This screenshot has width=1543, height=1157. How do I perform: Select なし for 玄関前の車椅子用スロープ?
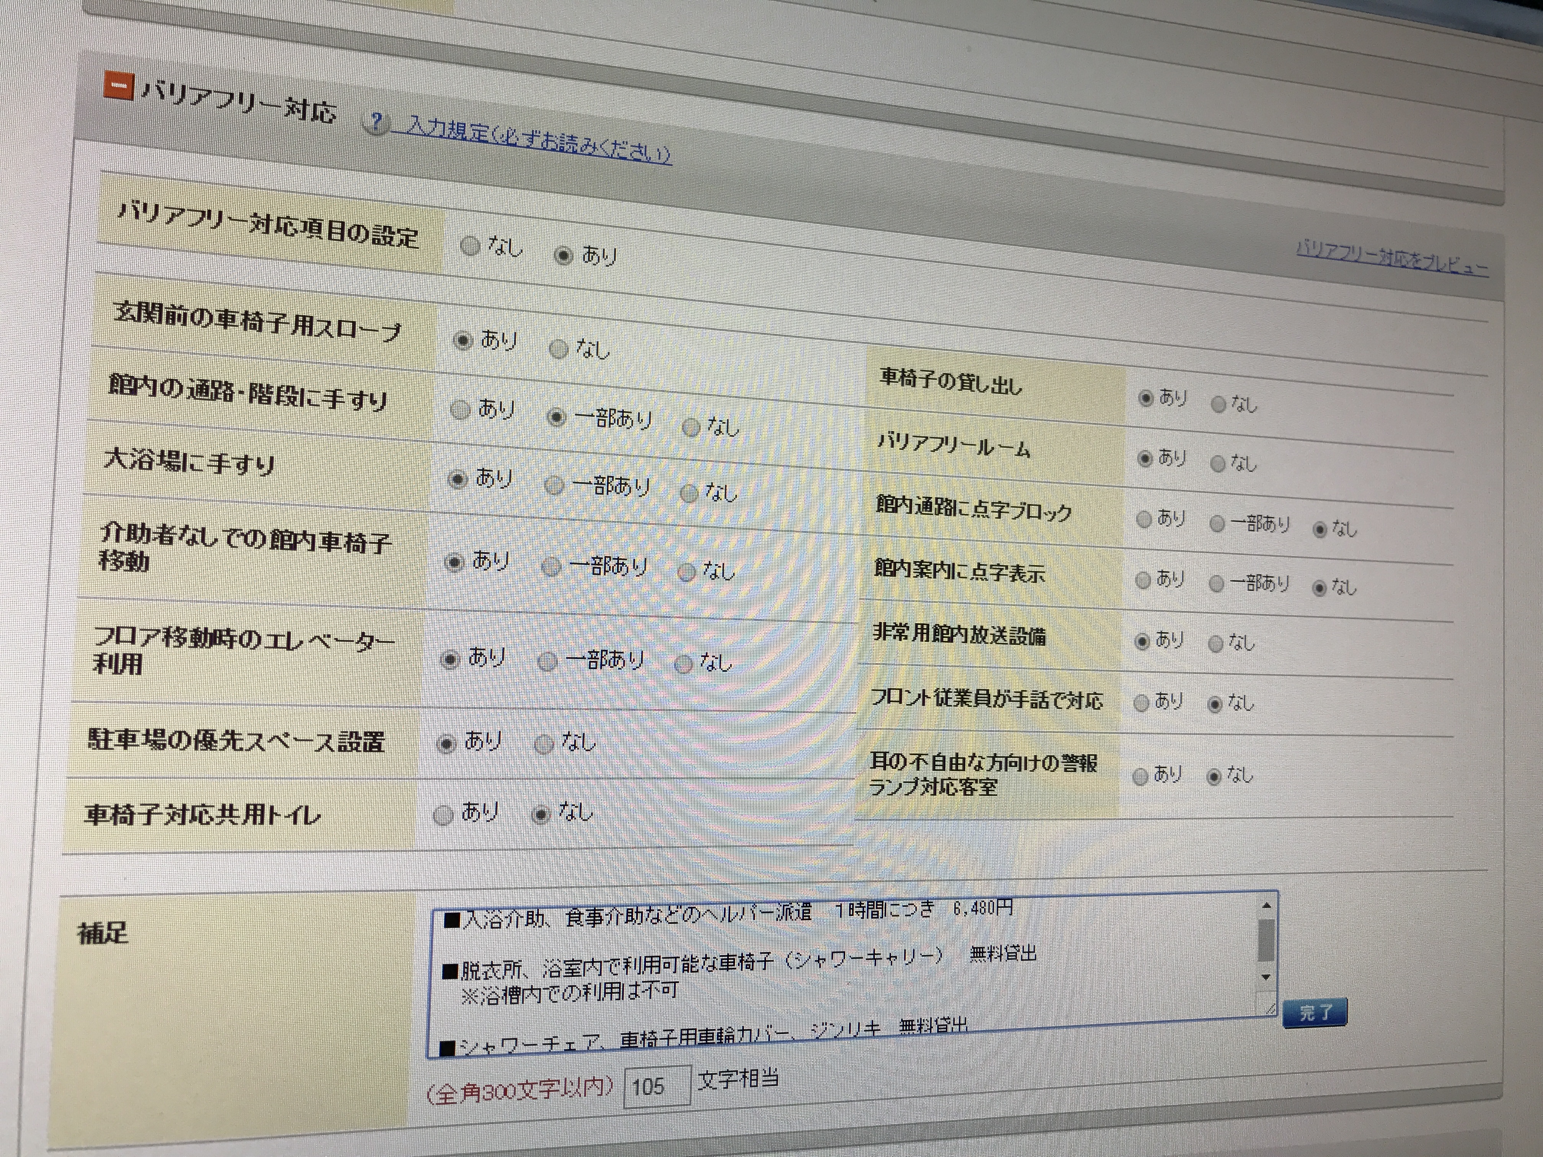coord(559,348)
